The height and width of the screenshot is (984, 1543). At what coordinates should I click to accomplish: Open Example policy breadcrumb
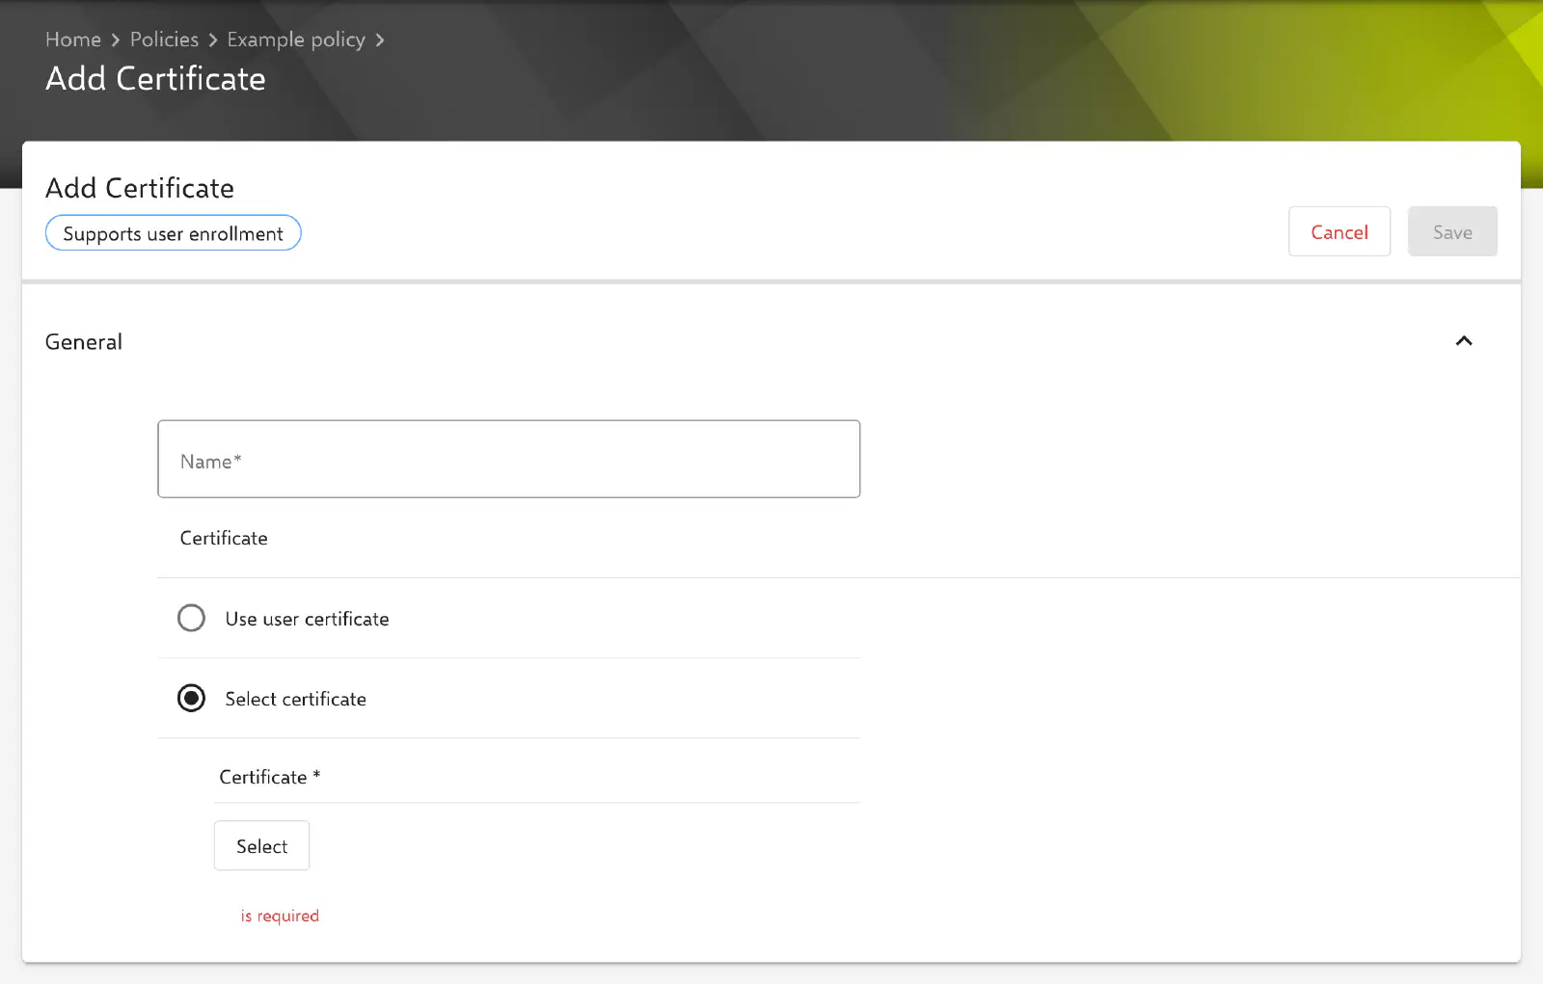click(296, 40)
